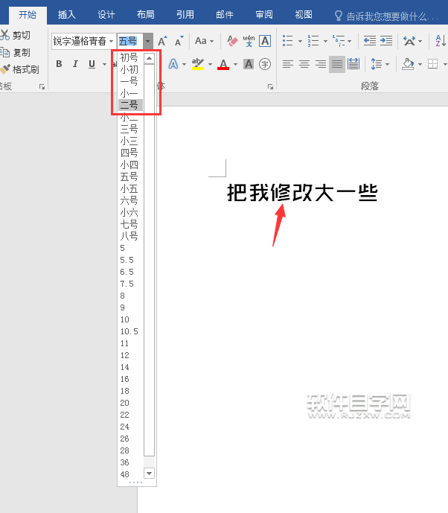This screenshot has width=448, height=513.
Task: Open the phonetic guide (wén) tool
Action: click(x=249, y=41)
